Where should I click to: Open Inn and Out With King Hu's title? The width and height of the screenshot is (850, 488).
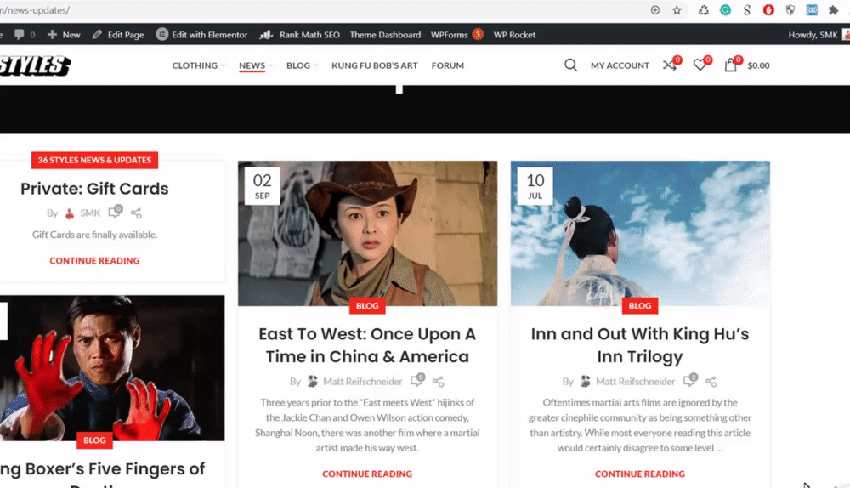(x=640, y=345)
